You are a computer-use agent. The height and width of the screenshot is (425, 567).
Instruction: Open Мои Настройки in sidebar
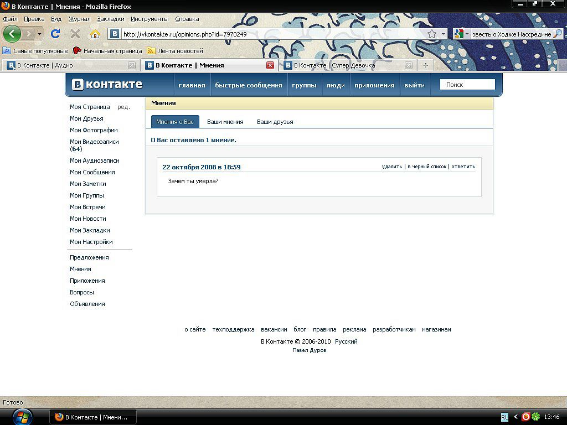click(91, 242)
